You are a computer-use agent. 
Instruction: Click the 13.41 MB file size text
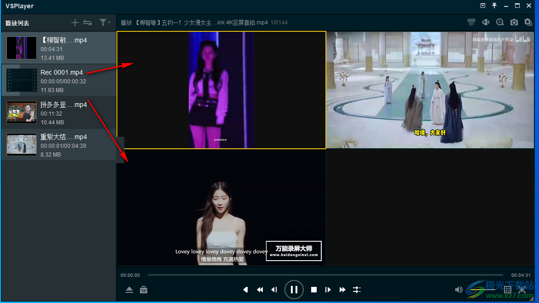click(52, 58)
